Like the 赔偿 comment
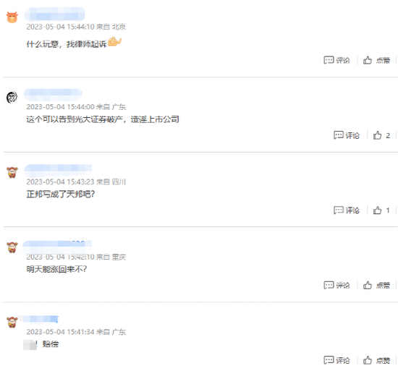 (x=376, y=360)
